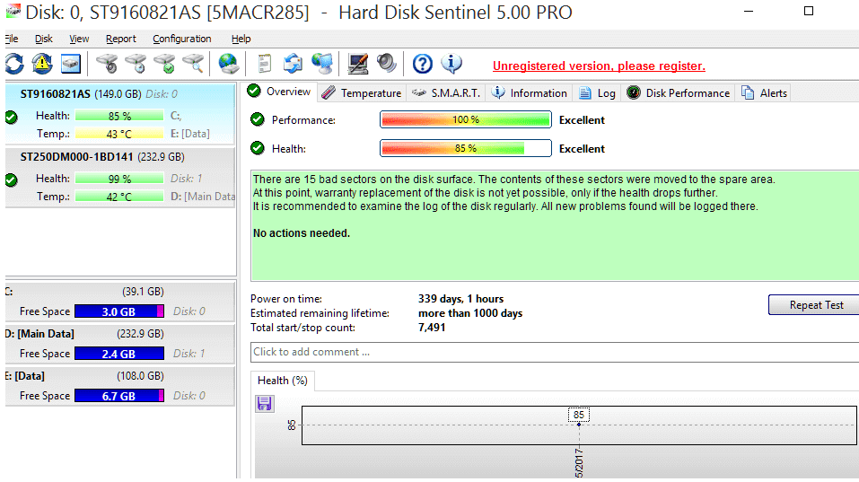
Task: Click the disk with magnifier surface test icon
Action: point(193,64)
